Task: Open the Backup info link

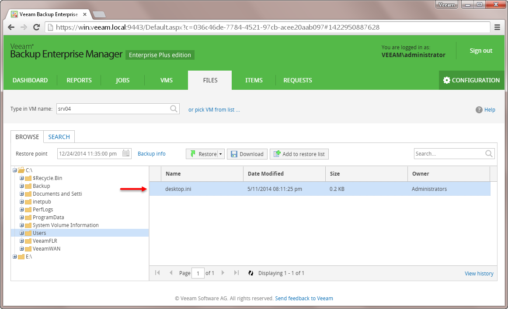Action: click(x=151, y=154)
